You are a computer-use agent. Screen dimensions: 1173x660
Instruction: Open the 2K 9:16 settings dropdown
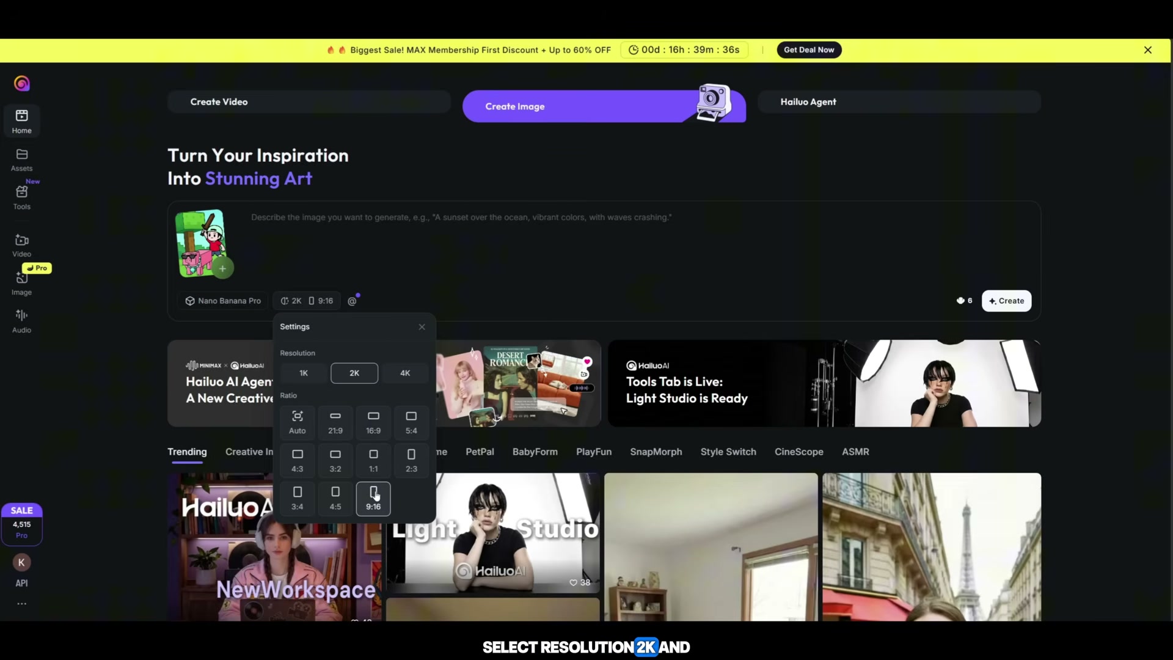[x=307, y=301]
